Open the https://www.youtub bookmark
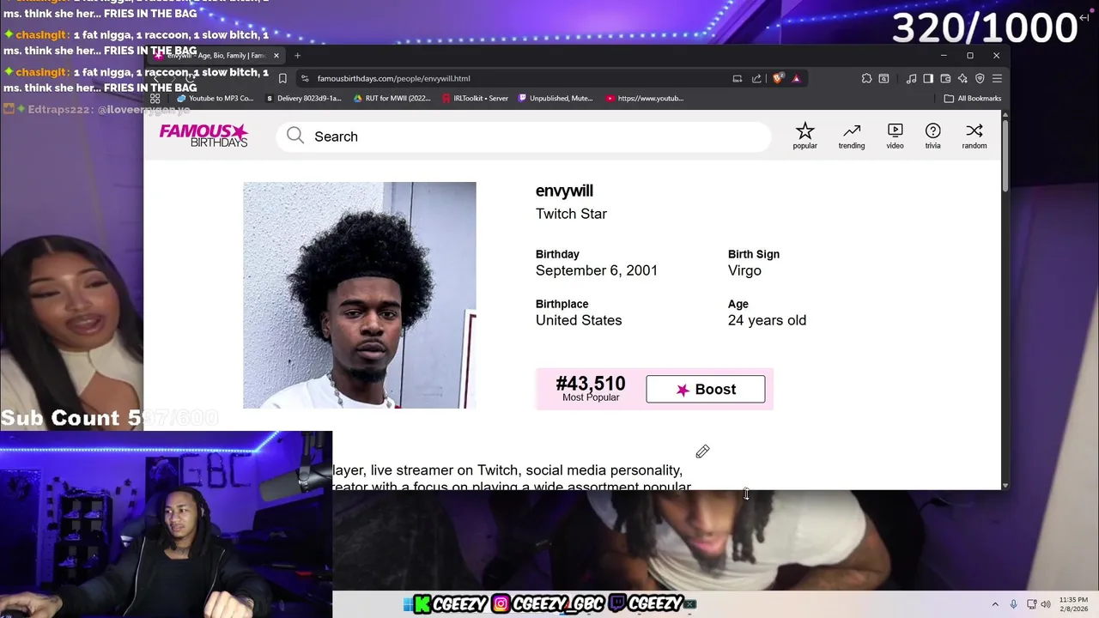 point(645,98)
